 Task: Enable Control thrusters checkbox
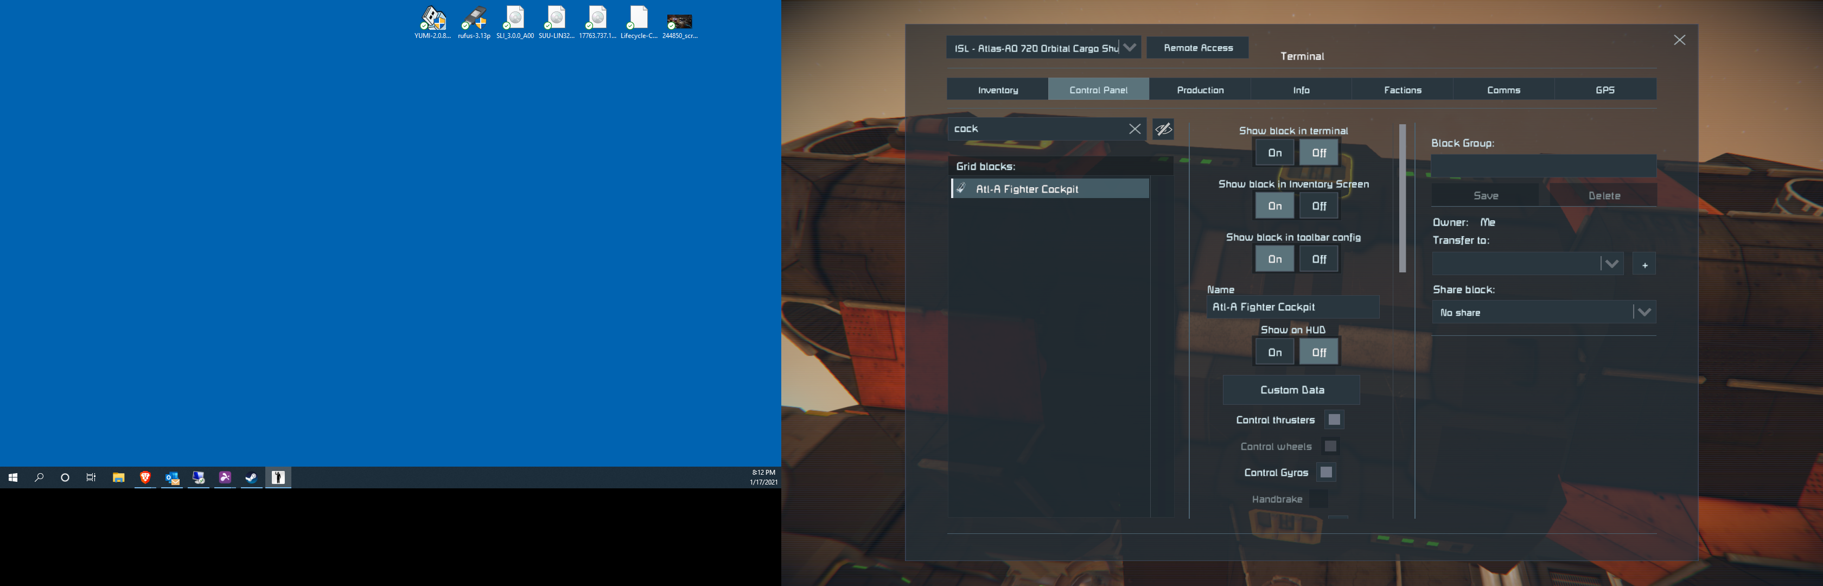point(1334,419)
